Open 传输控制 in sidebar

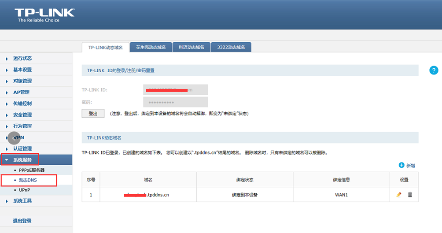(x=22, y=104)
